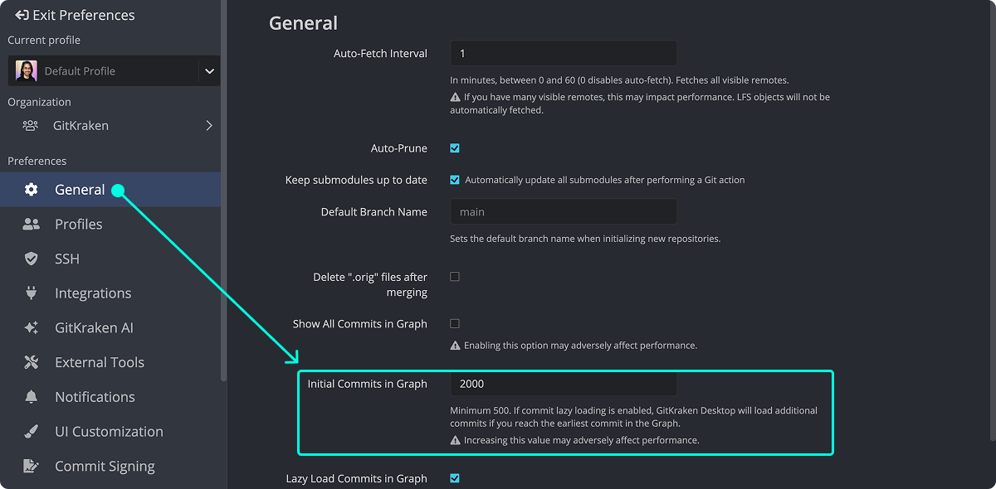Click the GitKraken AI sparkle icon
996x489 pixels.
tap(31, 327)
